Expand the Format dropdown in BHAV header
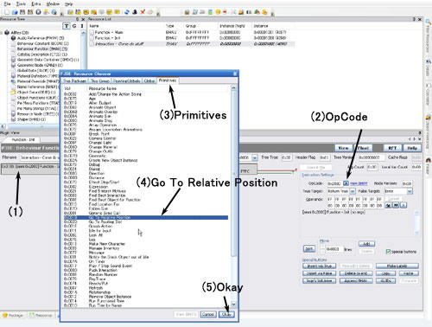This screenshot has width=432, height=327. 255,157
